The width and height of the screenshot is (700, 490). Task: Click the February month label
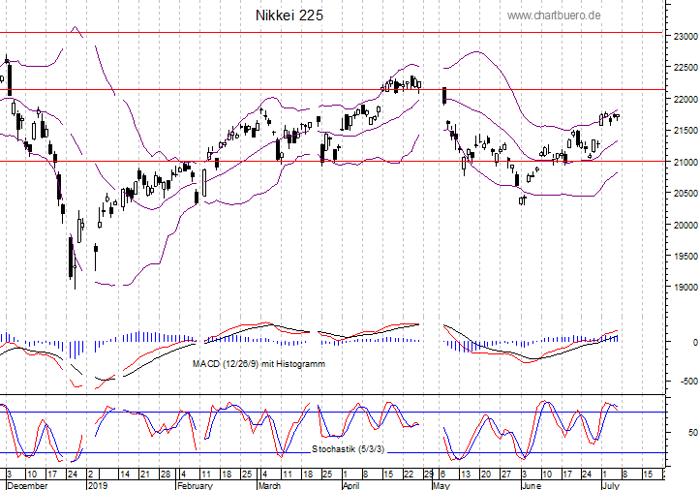[195, 485]
